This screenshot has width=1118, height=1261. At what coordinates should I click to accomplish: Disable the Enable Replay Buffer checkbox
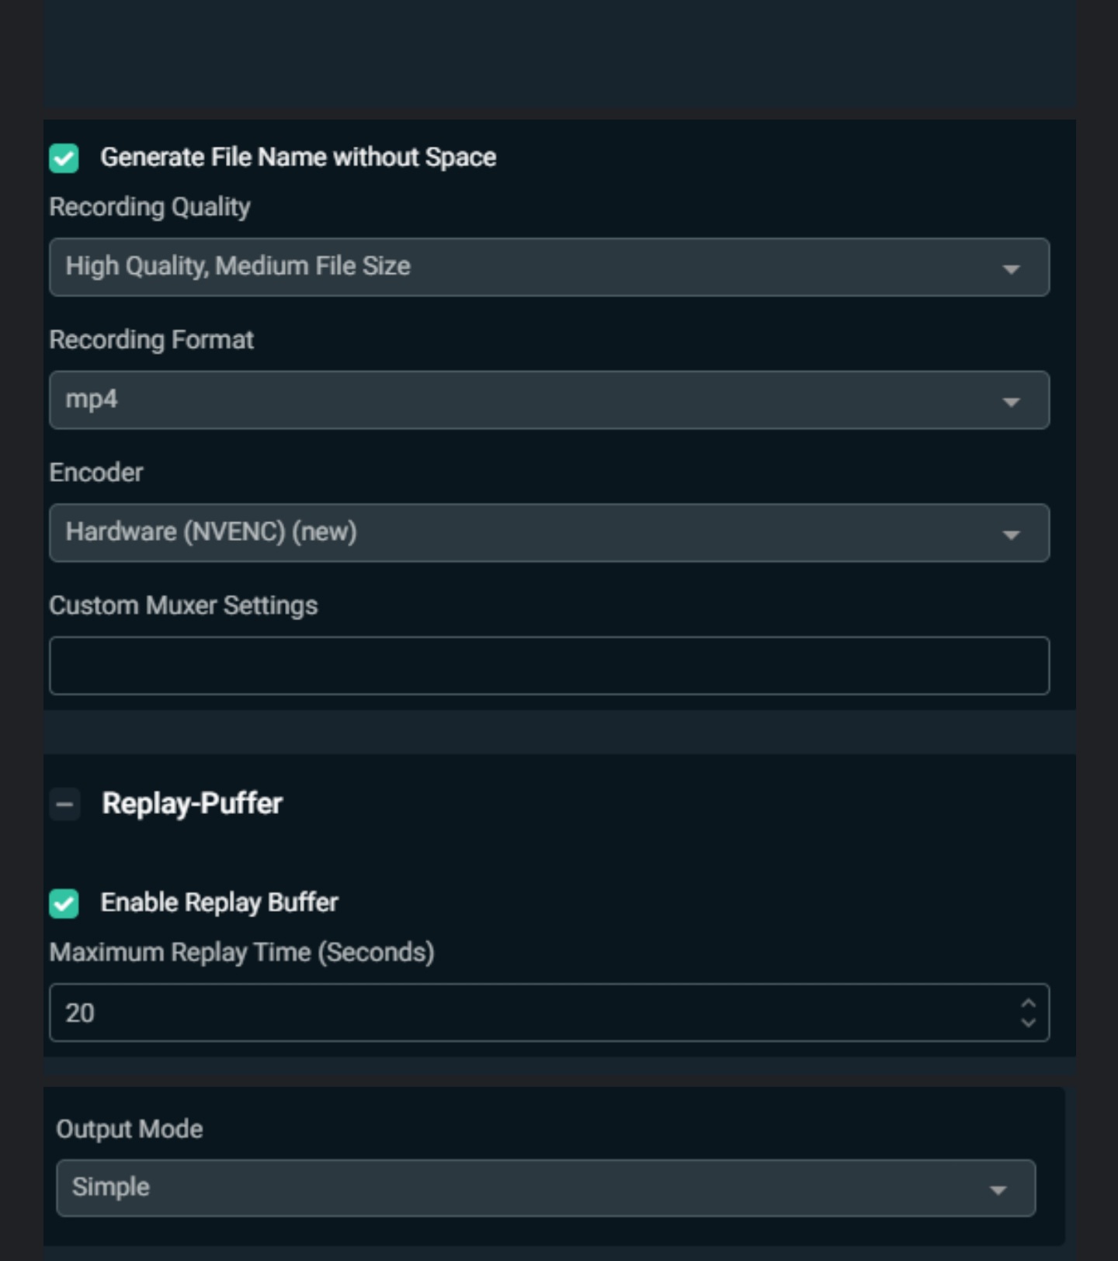(x=64, y=903)
